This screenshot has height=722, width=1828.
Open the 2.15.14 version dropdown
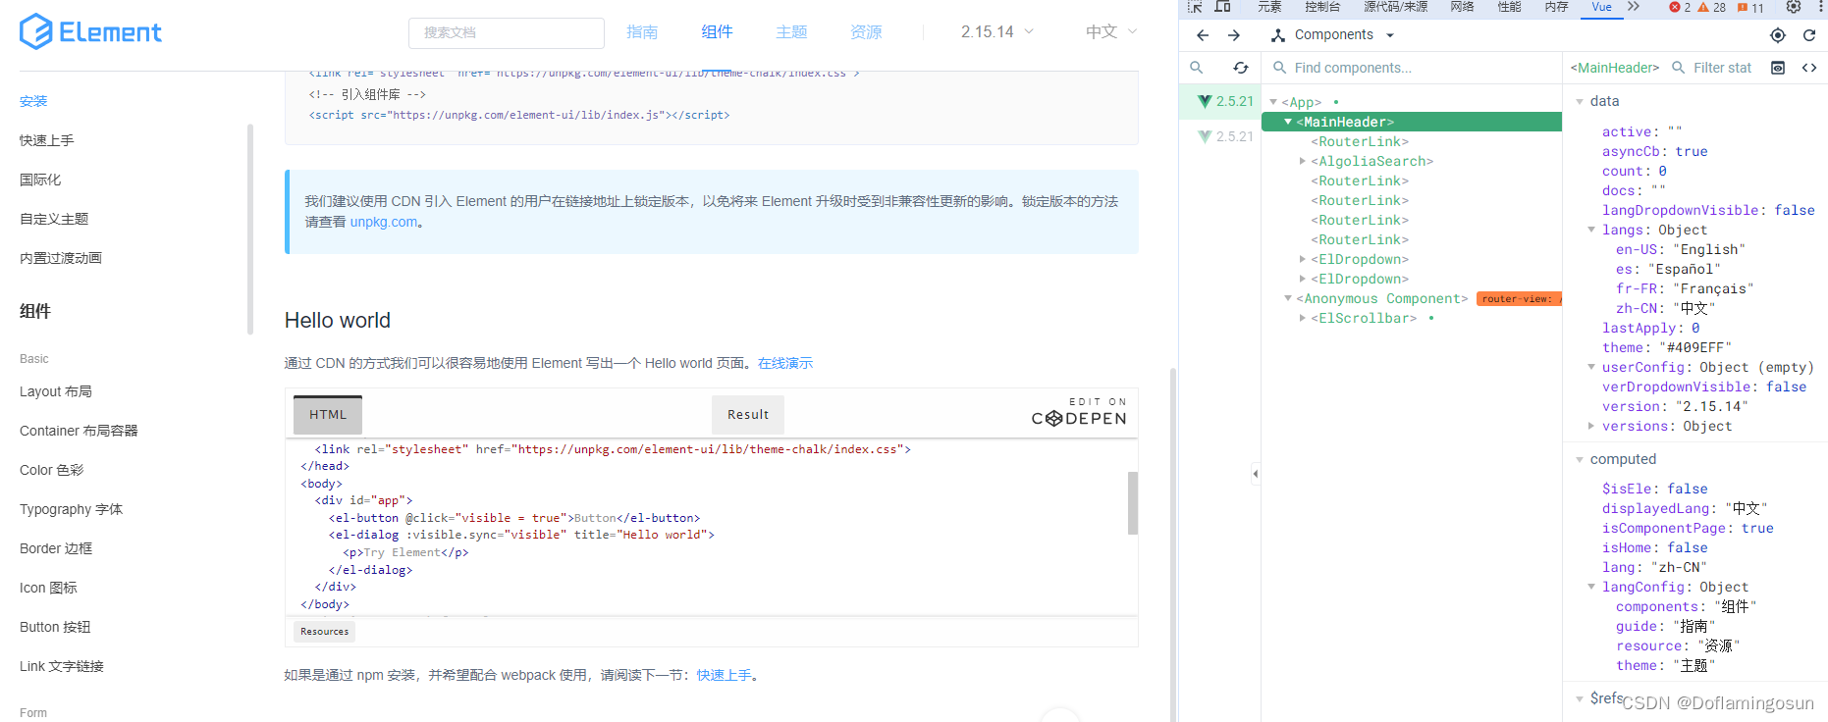coord(997,31)
